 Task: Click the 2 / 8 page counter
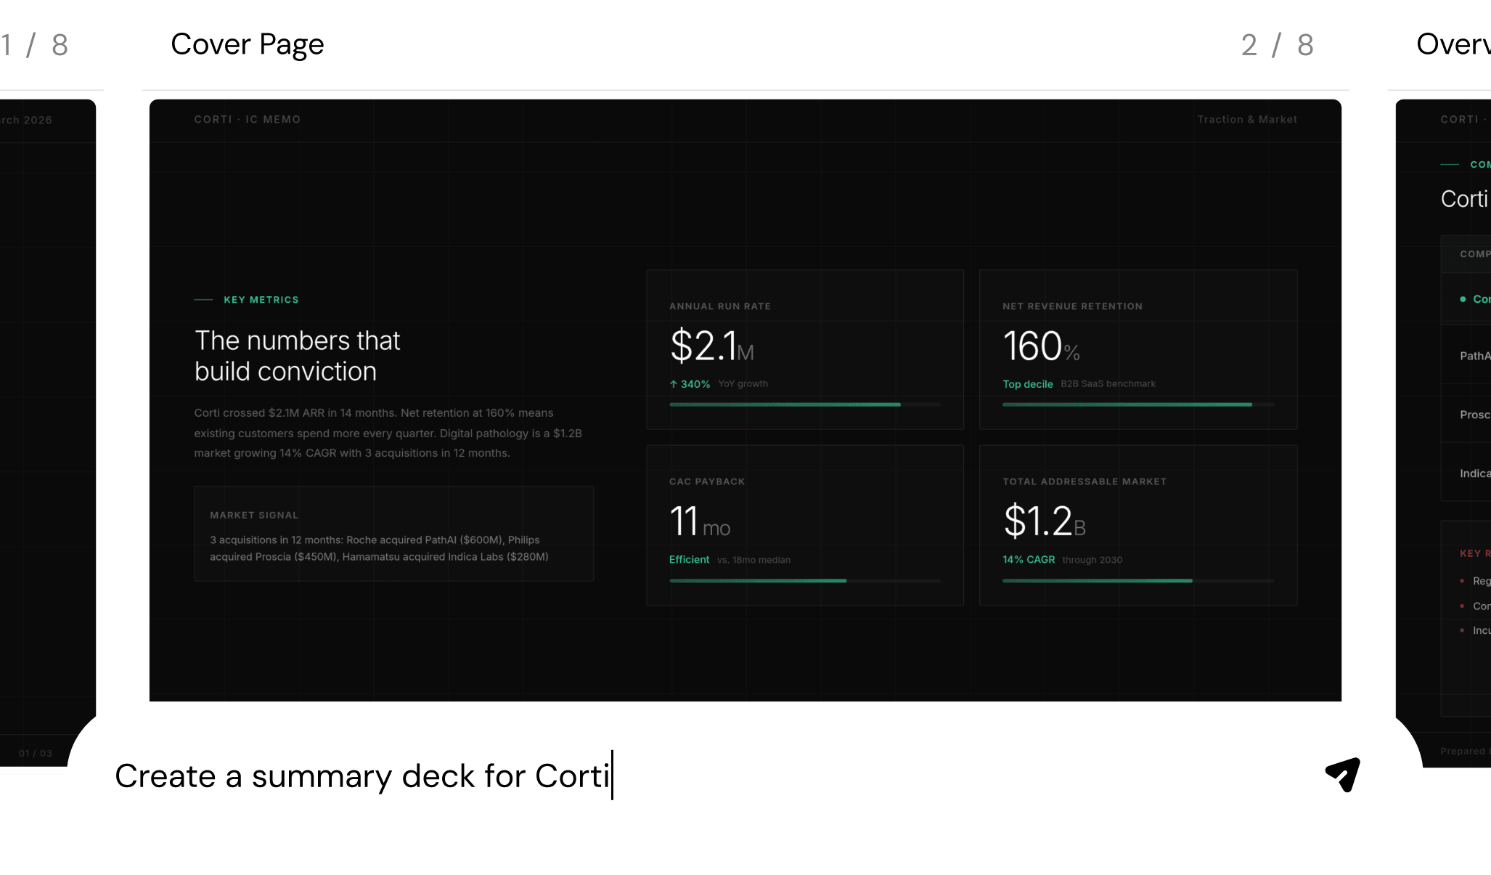pyautogui.click(x=1277, y=45)
